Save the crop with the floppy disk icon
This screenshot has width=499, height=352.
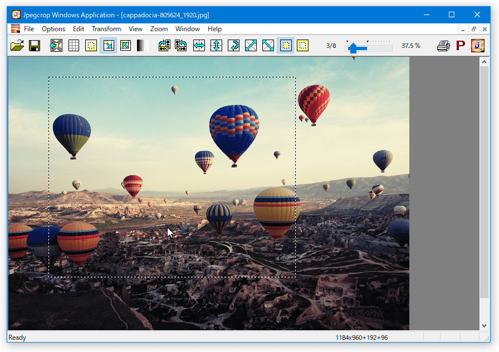[x=35, y=46]
